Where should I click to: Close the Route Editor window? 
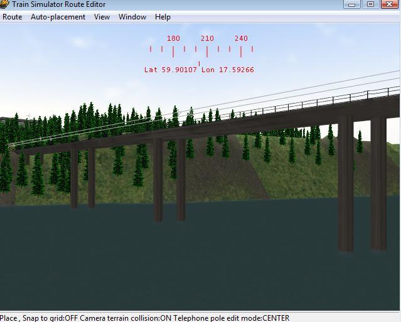click(389, 4)
